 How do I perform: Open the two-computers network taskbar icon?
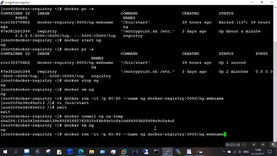[x=178, y=152]
